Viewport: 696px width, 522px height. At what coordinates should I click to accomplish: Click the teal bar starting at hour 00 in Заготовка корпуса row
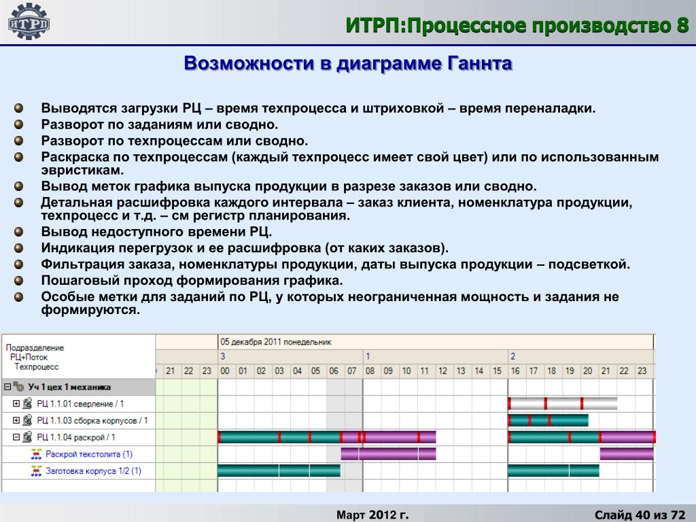279,470
